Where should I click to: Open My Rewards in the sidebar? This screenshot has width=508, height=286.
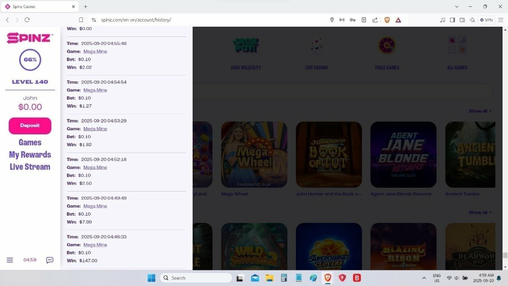[x=30, y=155]
